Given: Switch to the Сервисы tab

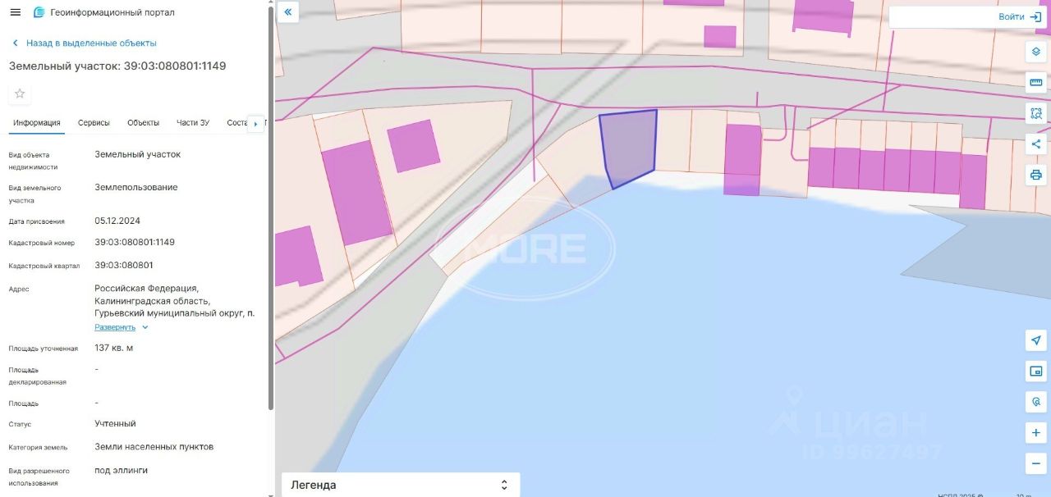Looking at the screenshot, I should tap(94, 123).
